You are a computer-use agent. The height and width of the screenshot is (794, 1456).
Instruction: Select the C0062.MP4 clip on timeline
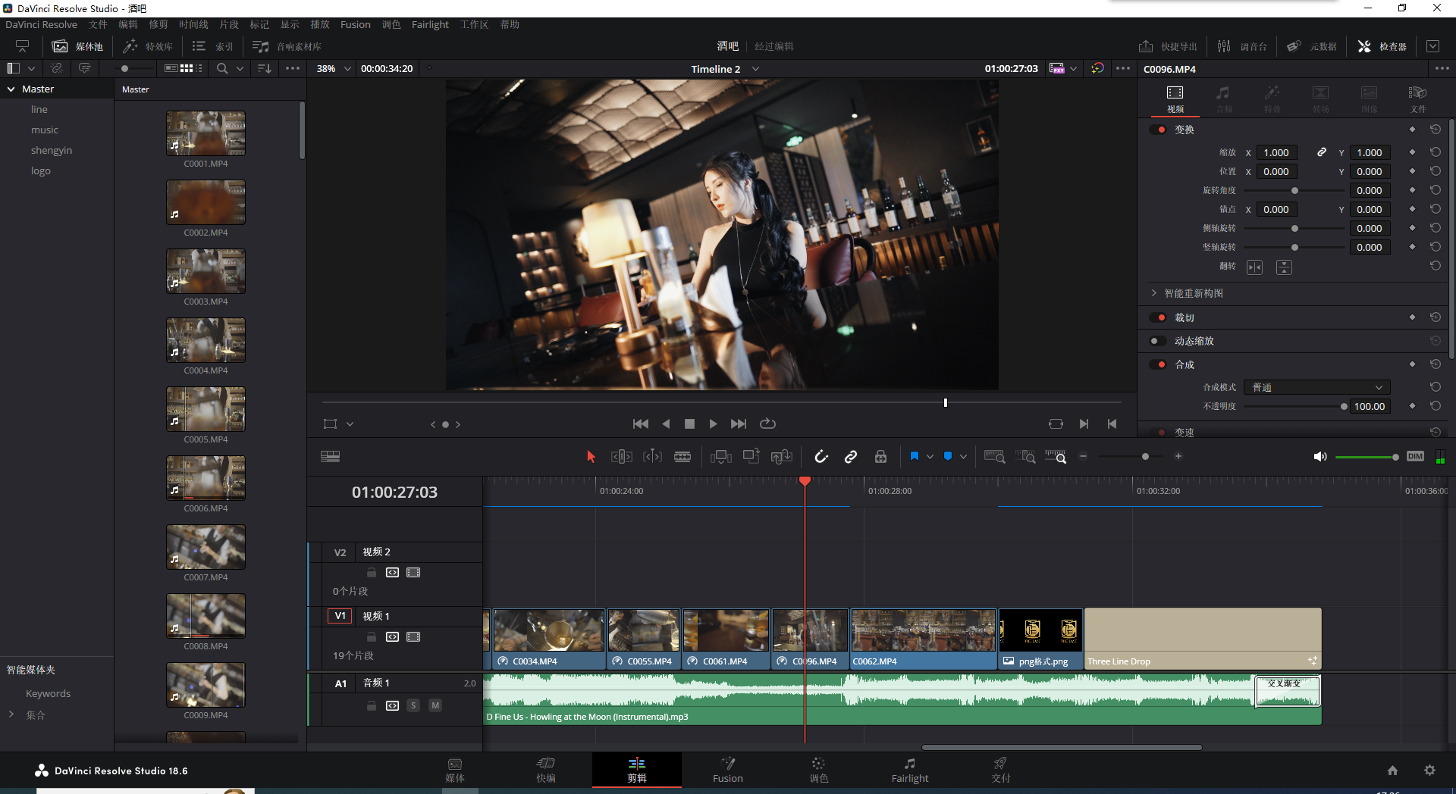pos(923,639)
